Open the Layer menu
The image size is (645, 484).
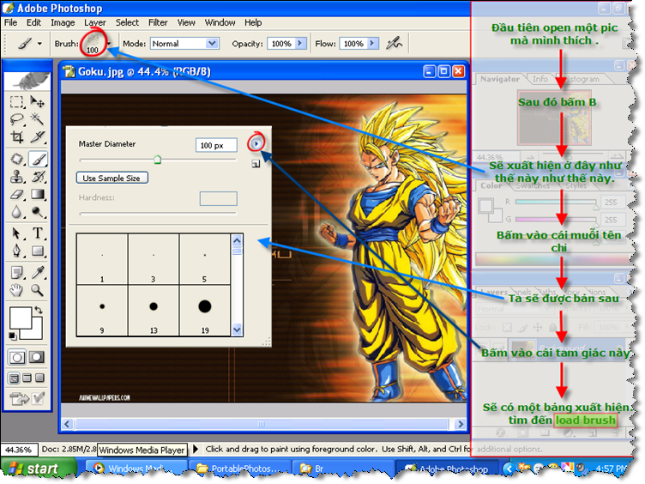coord(95,22)
